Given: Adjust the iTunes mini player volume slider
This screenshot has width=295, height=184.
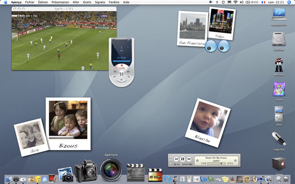Looking at the screenshot, I should tap(183, 164).
